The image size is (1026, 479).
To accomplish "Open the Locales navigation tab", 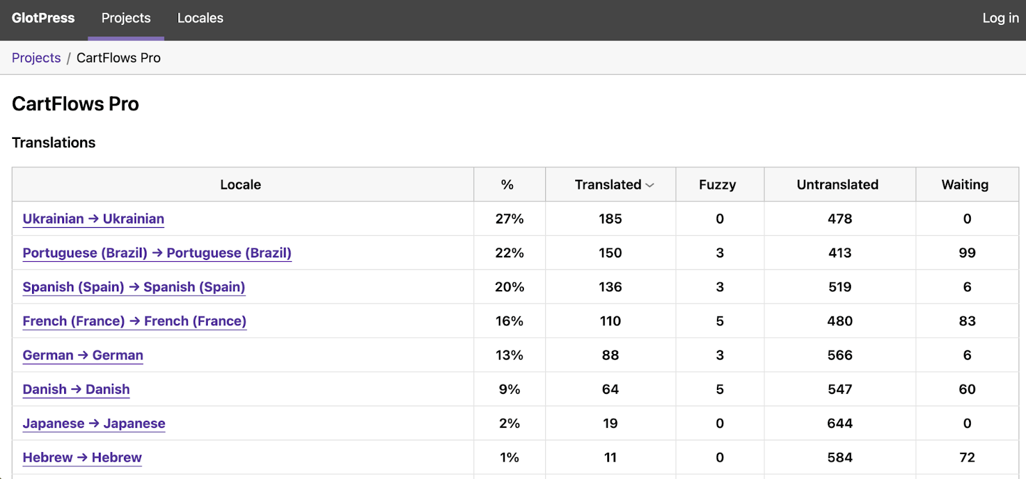I will pyautogui.click(x=200, y=18).
